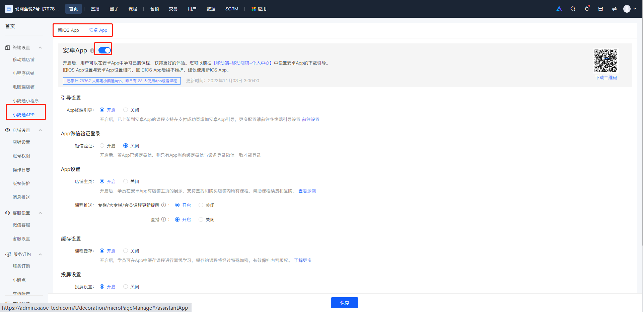The width and height of the screenshot is (643, 312).
Task: Open the 营销 top menu
Action: tap(154, 9)
